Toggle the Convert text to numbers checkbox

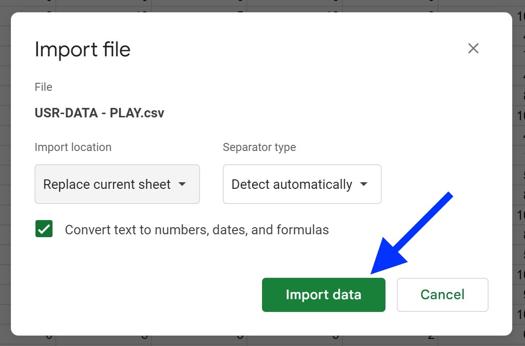[x=44, y=230]
